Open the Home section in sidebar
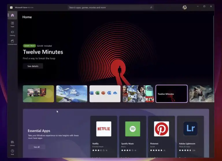Image resolution: width=222 pixels, height=161 pixels. point(12,15)
